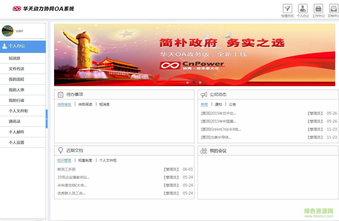Select the first banner carousel dot
The height and width of the screenshot is (221, 339).
click(188, 82)
